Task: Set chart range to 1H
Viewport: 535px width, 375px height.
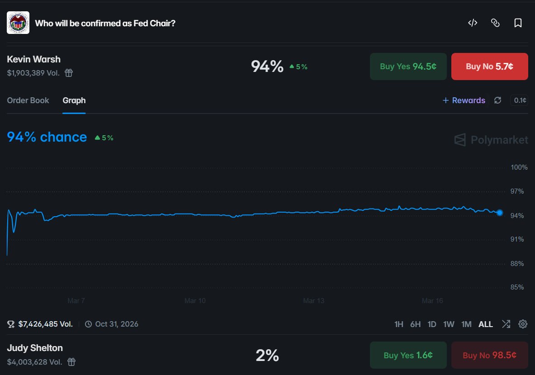Action: click(x=398, y=324)
